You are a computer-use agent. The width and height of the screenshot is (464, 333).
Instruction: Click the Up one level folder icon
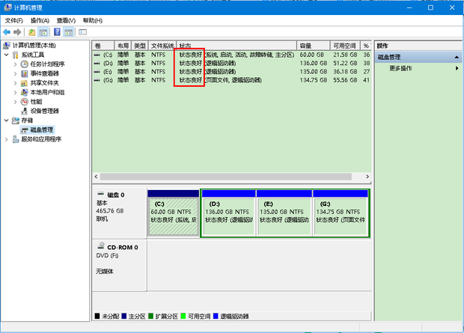(x=32, y=32)
